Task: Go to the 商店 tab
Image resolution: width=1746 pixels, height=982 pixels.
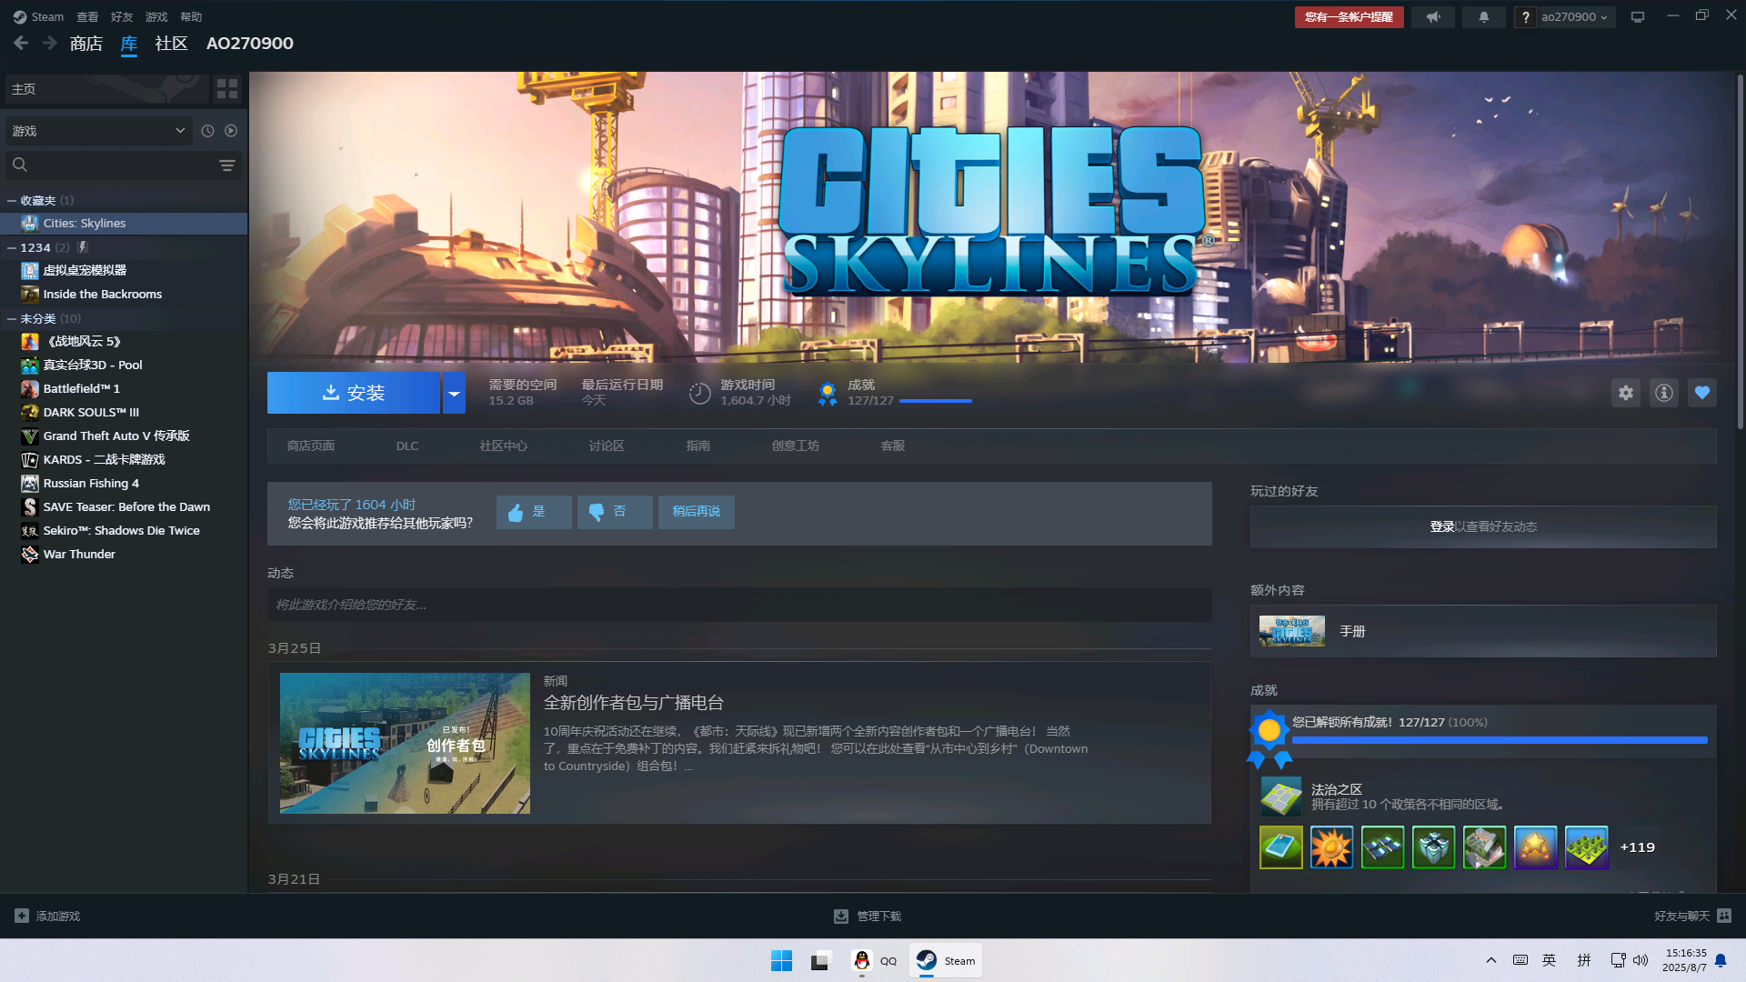Action: pos(86,44)
